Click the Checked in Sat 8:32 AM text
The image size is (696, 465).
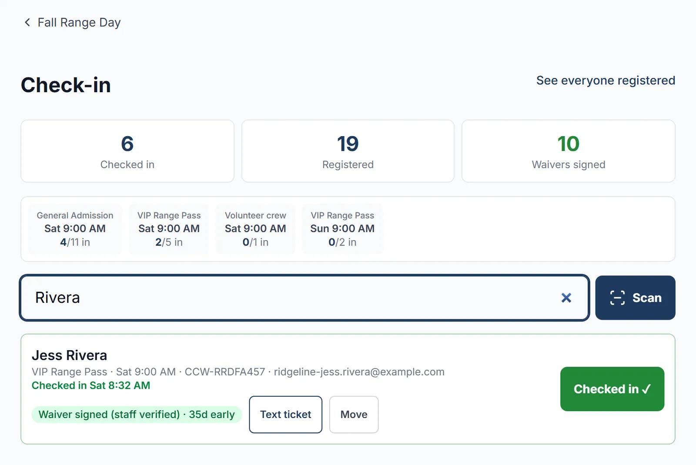(x=91, y=385)
